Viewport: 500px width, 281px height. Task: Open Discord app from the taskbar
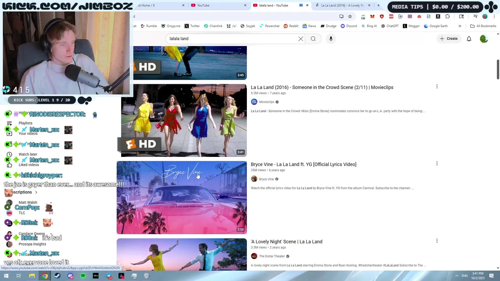tap(70, 276)
